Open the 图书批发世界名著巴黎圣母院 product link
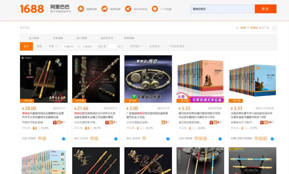Screen dimensions: 289x174 pyautogui.click(x=199, y=115)
